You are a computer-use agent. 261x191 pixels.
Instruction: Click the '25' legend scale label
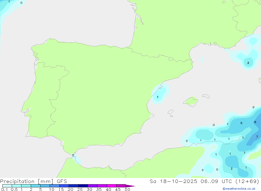click(80, 189)
